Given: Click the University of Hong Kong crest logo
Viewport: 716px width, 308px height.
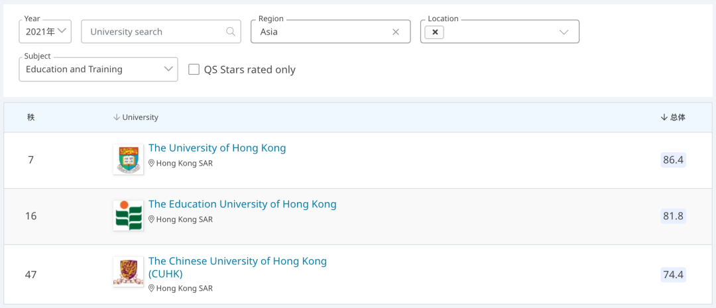Looking at the screenshot, I should 128,160.
